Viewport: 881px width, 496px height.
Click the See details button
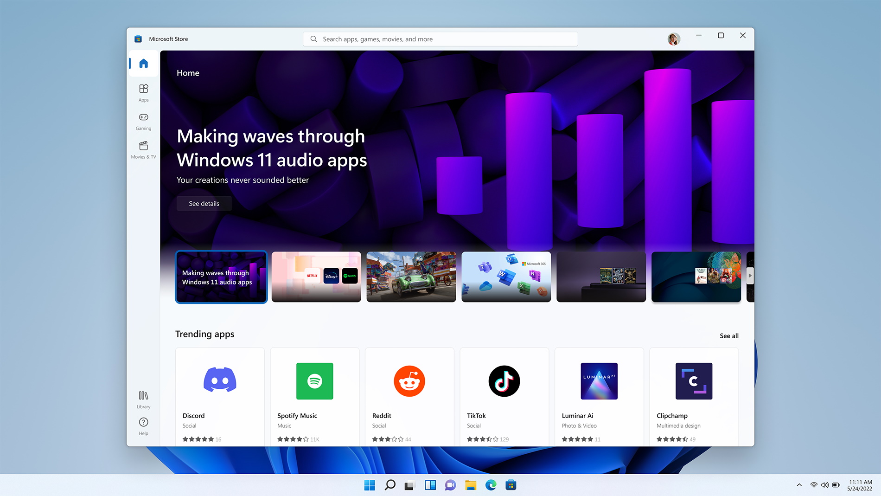pyautogui.click(x=204, y=203)
